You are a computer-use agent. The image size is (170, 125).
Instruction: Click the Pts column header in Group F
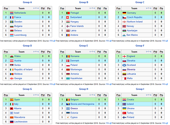point(161,52)
